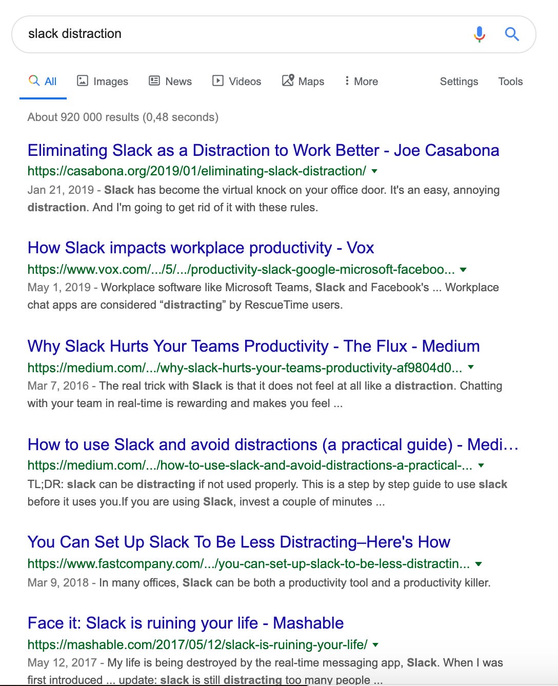This screenshot has height=686, width=558.
Task: Open search Settings
Action: (459, 82)
